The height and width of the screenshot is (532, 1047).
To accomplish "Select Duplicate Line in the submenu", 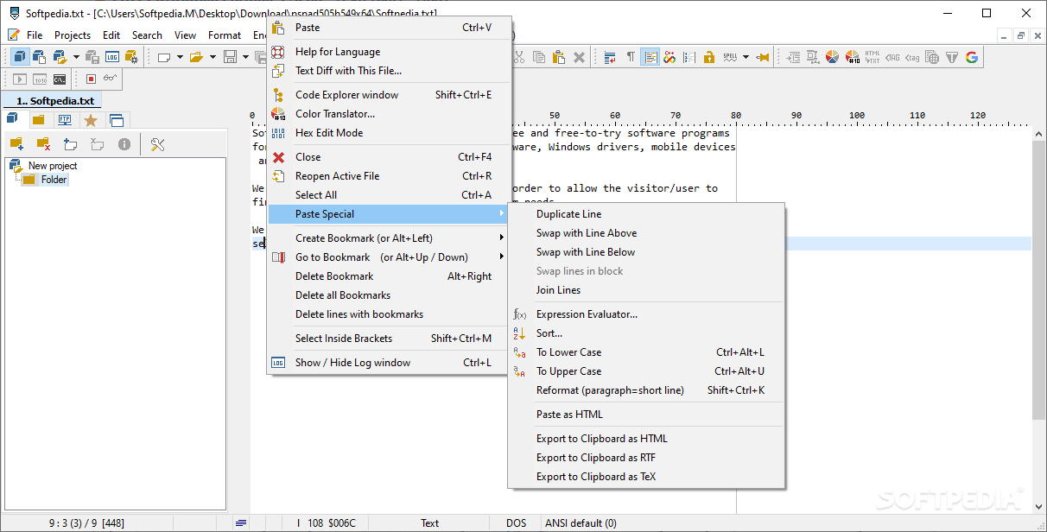I will pos(646,214).
